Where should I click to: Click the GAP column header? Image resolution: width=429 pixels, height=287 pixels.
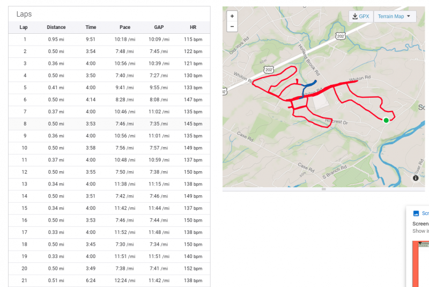click(x=159, y=27)
